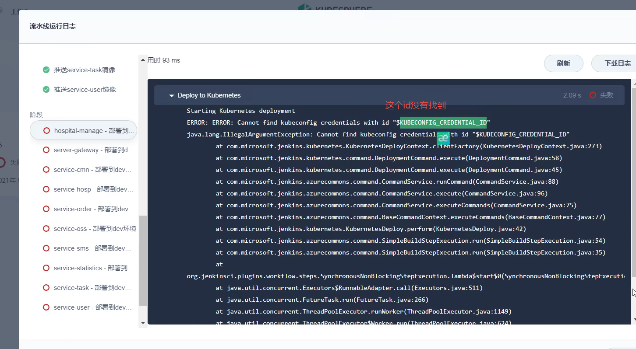Click the CommandService.java:88 stack line
Viewport: 636px width, 349px height.
point(387,182)
